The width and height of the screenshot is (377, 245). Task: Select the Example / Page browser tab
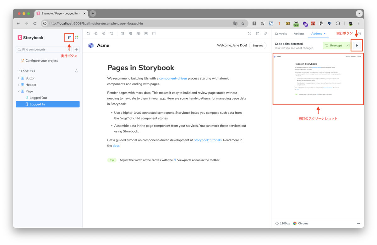pyautogui.click(x=61, y=14)
